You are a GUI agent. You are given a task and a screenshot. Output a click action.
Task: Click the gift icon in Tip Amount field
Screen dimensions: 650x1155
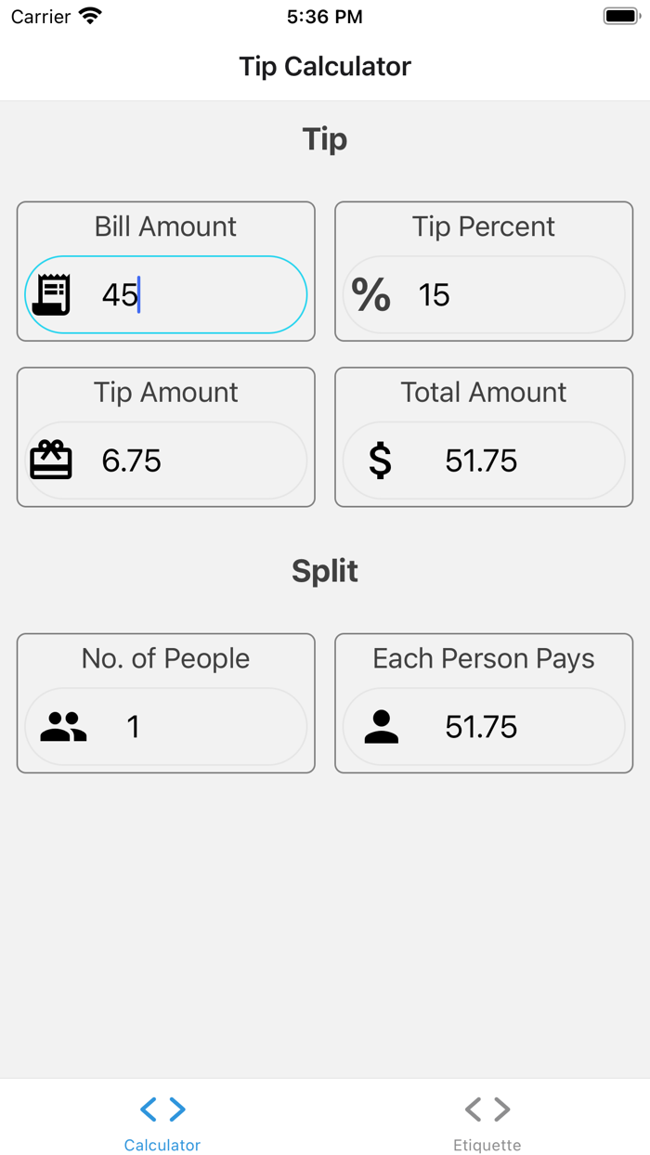(x=52, y=460)
